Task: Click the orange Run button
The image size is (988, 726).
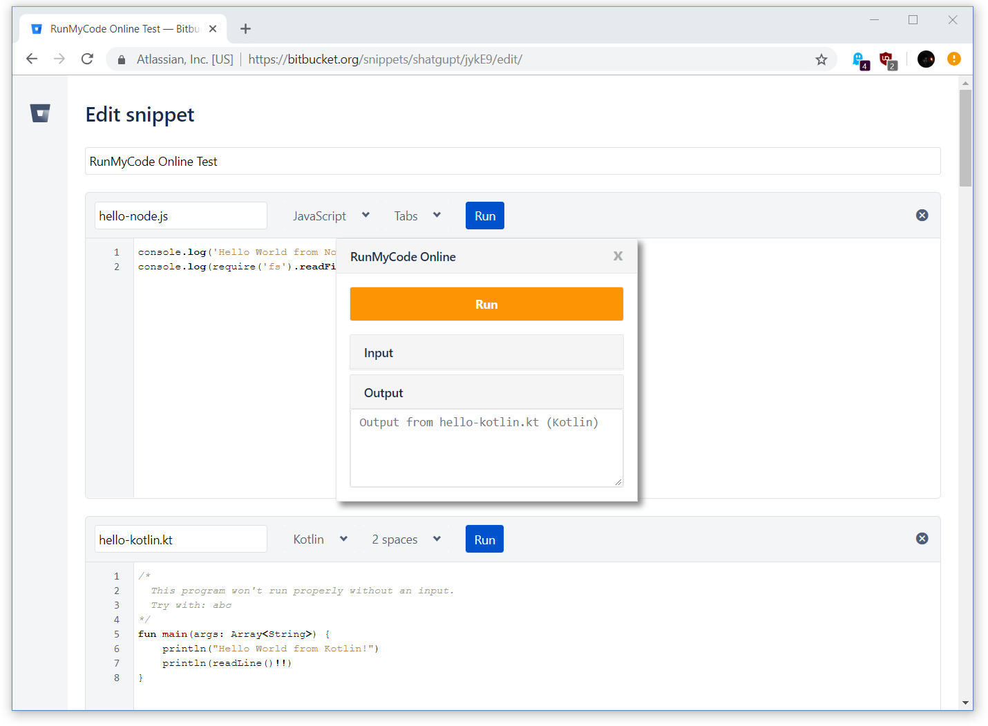Action: click(x=486, y=304)
